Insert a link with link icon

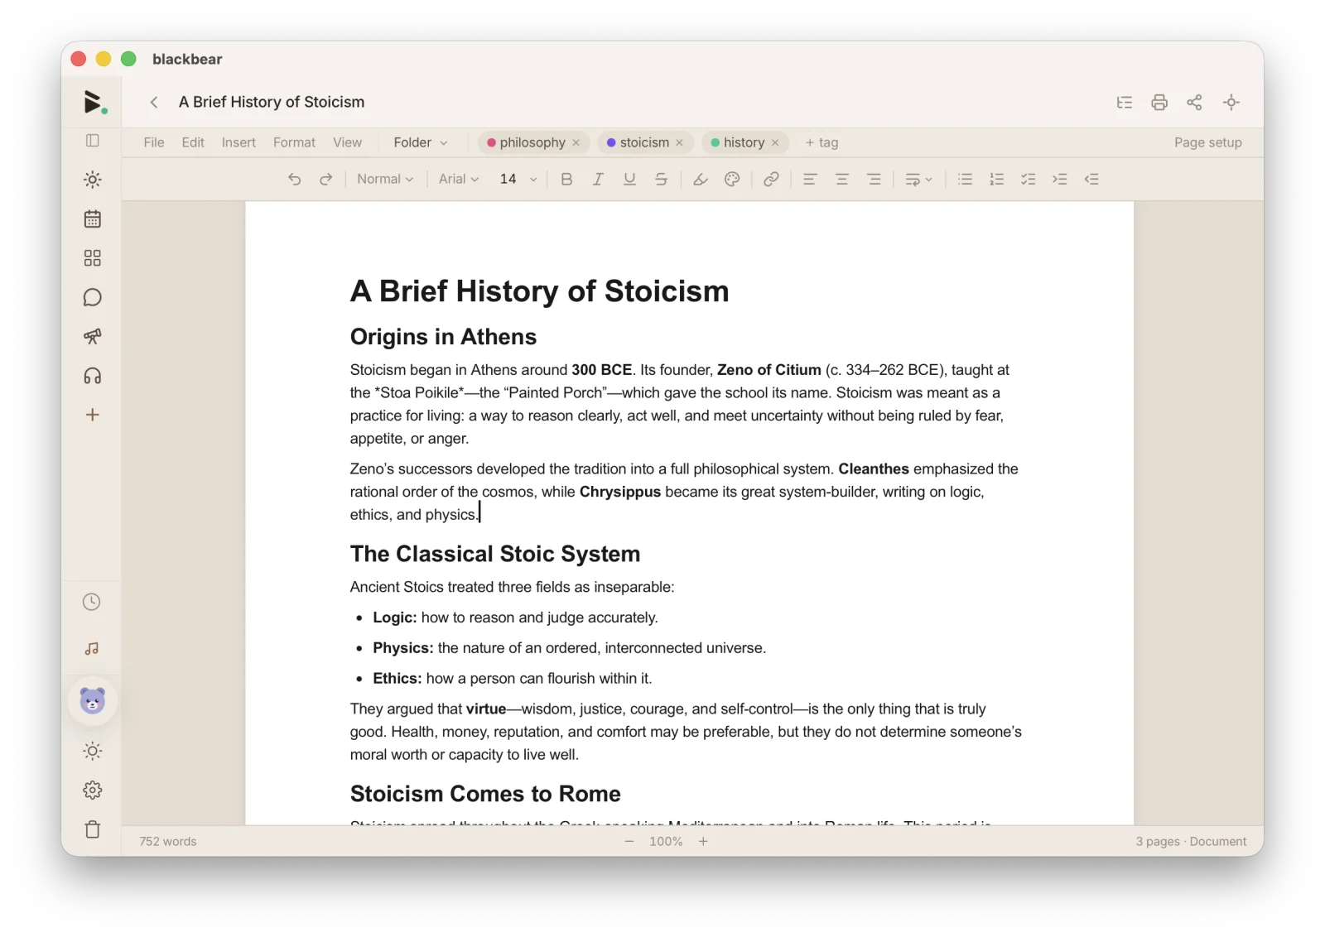771,179
